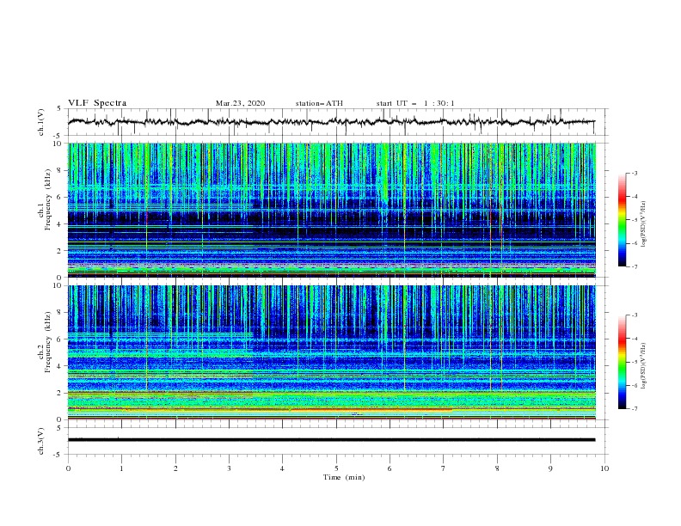This screenshot has height=526, width=681.
Task: Click the ch.2 colorbar log(PSD) label
Action: 643,365
